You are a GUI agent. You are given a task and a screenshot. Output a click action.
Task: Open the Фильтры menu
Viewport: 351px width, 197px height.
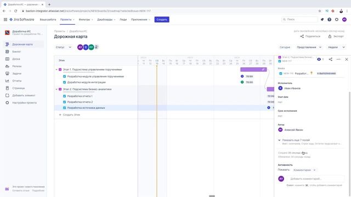pyautogui.click(x=86, y=20)
